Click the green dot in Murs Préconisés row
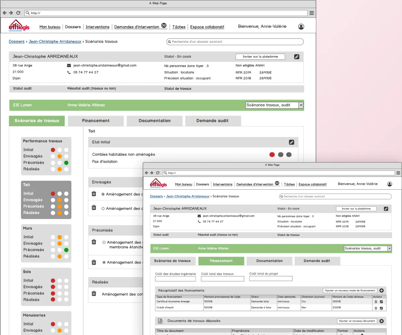Image resolution: width=402 pixels, height=335 pixels. [66, 250]
